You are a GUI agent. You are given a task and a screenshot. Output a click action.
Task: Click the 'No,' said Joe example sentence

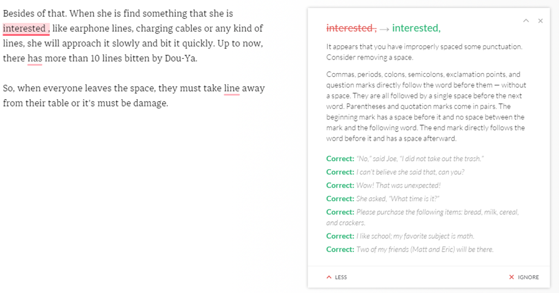tap(420, 159)
